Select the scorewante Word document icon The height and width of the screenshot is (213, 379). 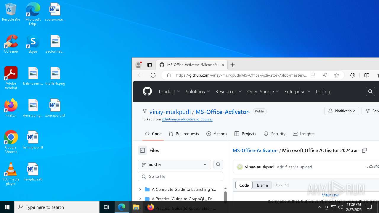coord(55,12)
